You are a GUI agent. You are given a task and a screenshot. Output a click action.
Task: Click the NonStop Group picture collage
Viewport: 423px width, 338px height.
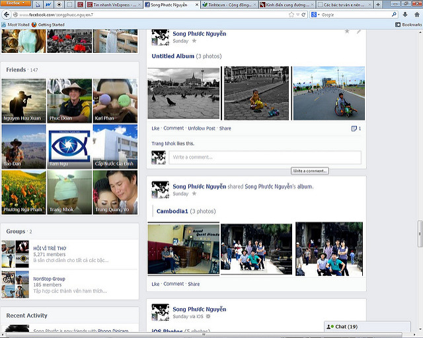(15, 284)
